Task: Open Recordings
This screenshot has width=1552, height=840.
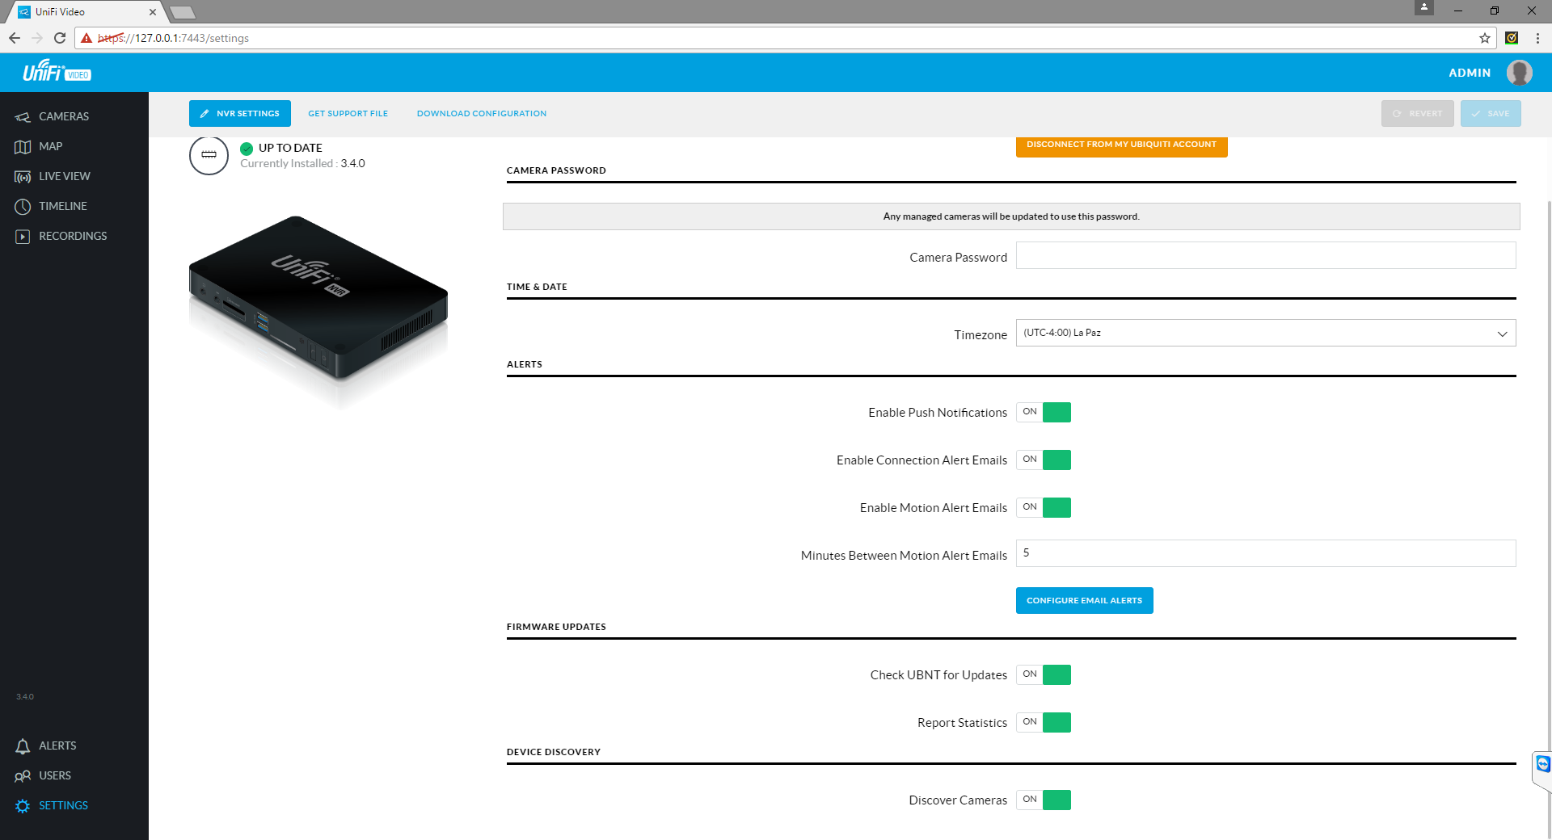Action: coord(73,236)
